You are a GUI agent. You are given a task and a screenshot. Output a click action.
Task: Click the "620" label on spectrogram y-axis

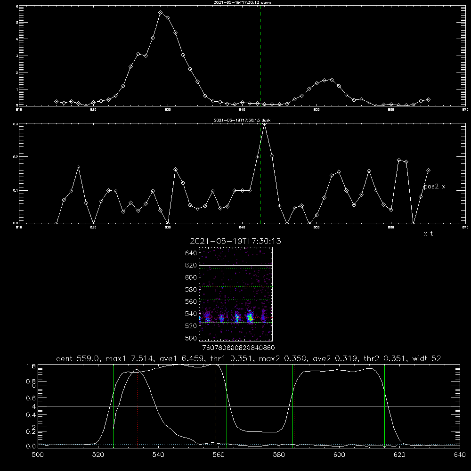pyautogui.click(x=191, y=265)
